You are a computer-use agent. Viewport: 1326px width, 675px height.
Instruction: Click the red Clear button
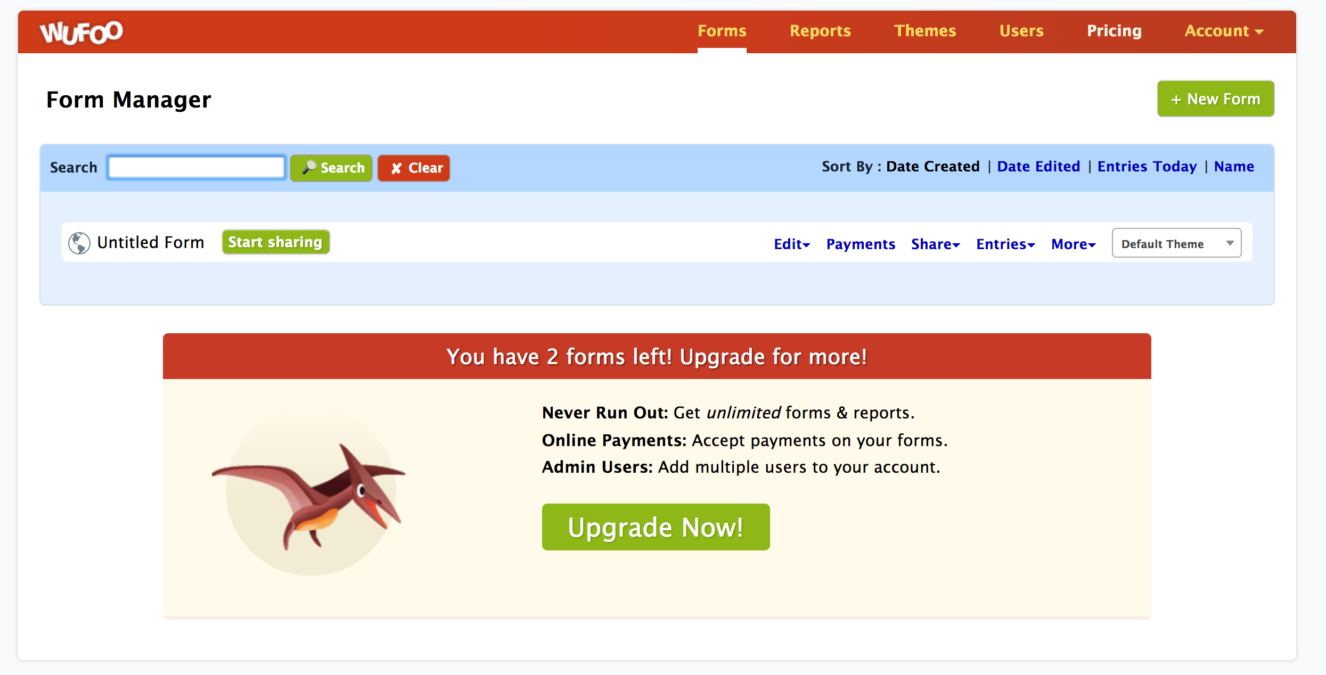click(x=414, y=168)
